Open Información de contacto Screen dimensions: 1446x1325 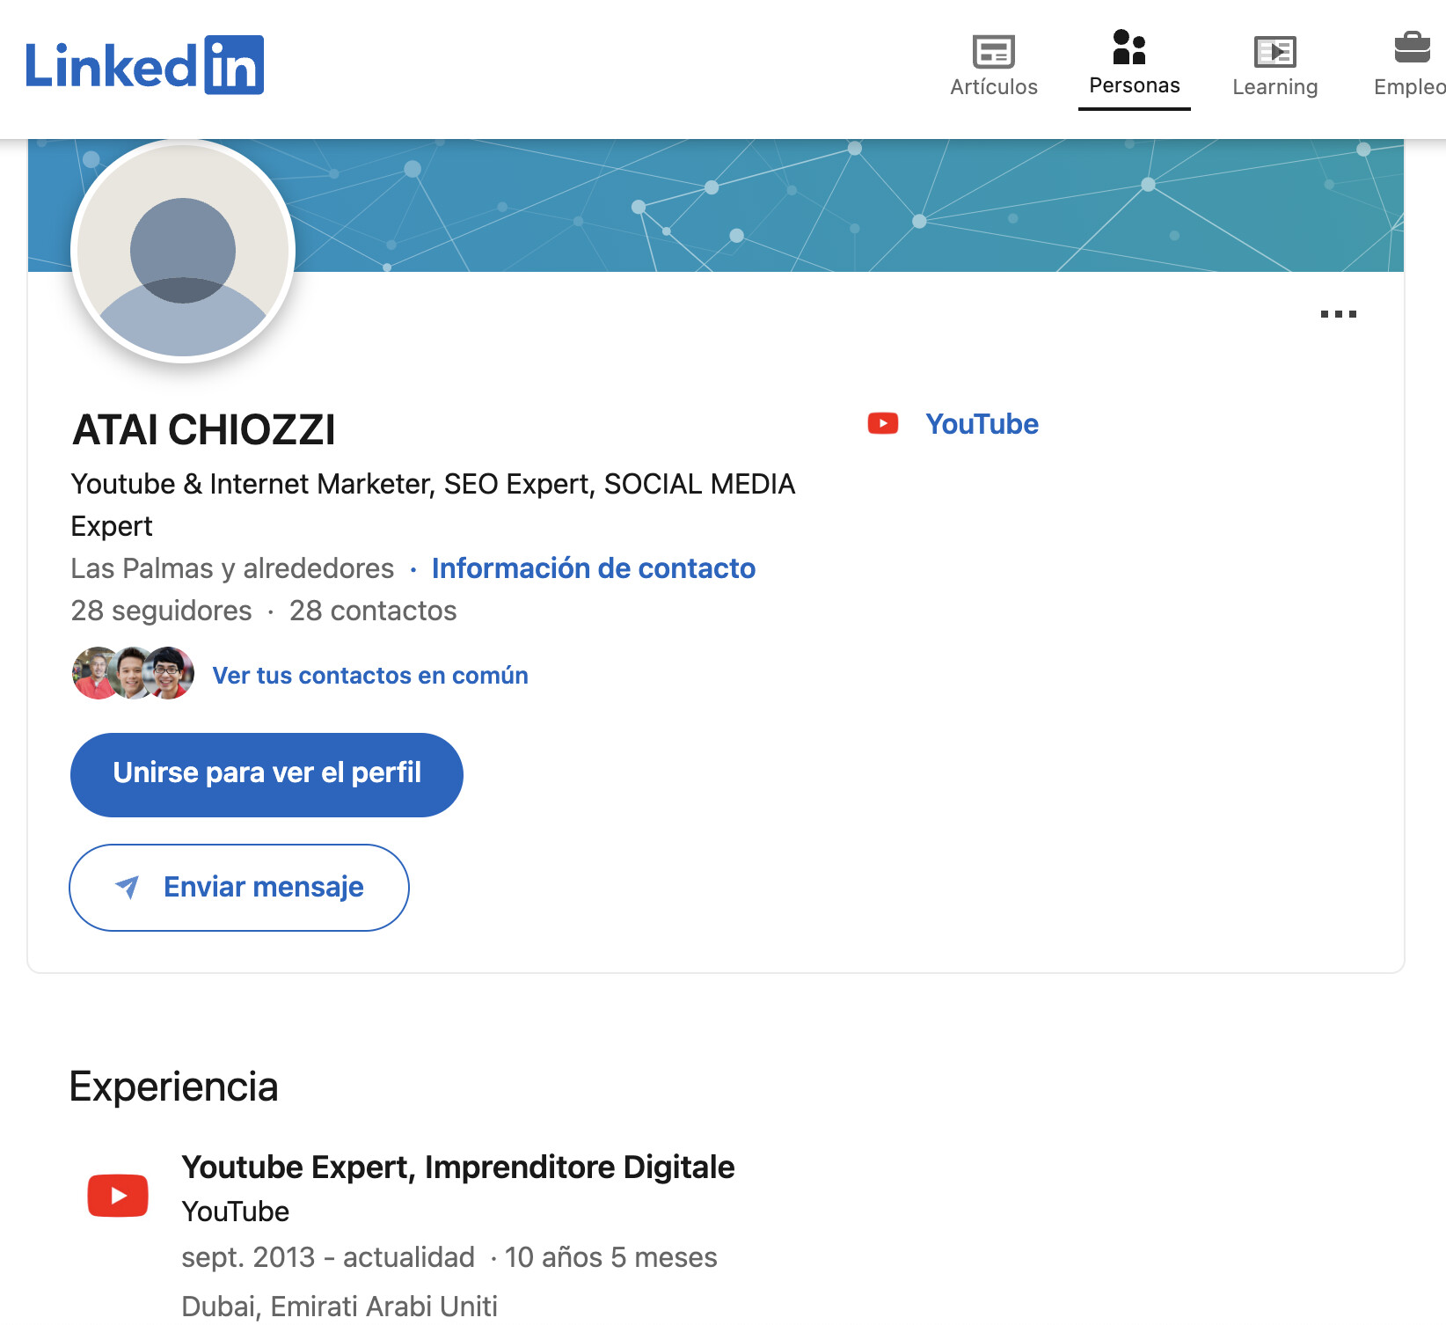593,568
